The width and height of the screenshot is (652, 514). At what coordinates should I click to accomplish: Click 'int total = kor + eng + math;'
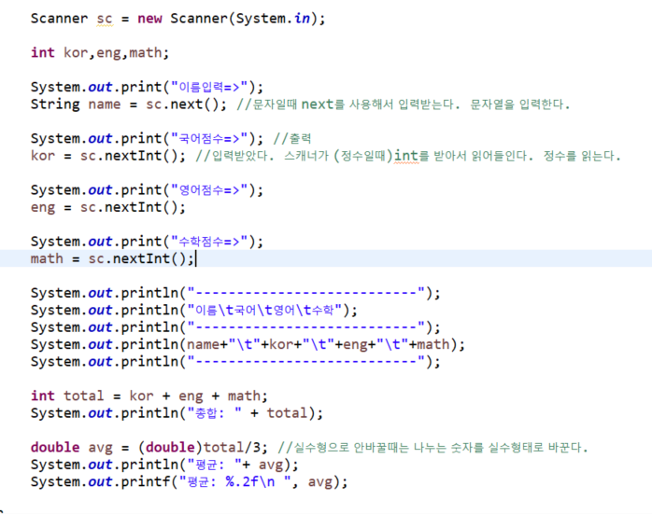click(149, 396)
